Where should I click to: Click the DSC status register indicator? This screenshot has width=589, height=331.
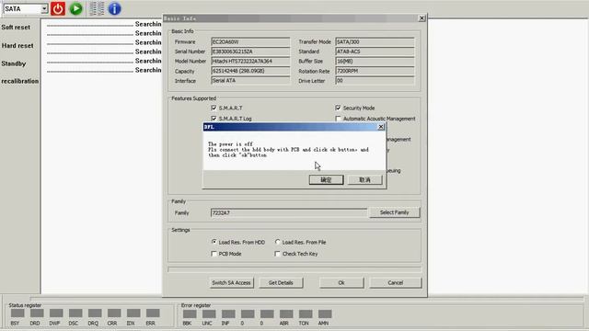click(75, 313)
